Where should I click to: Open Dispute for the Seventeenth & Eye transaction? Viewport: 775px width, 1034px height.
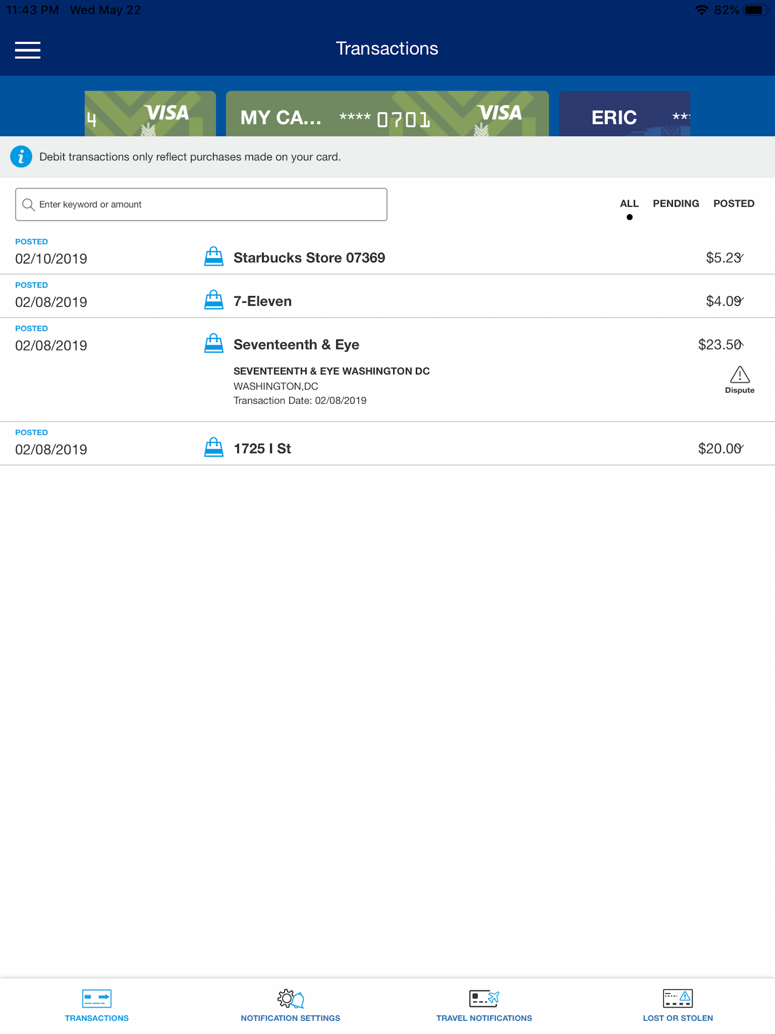click(x=739, y=380)
